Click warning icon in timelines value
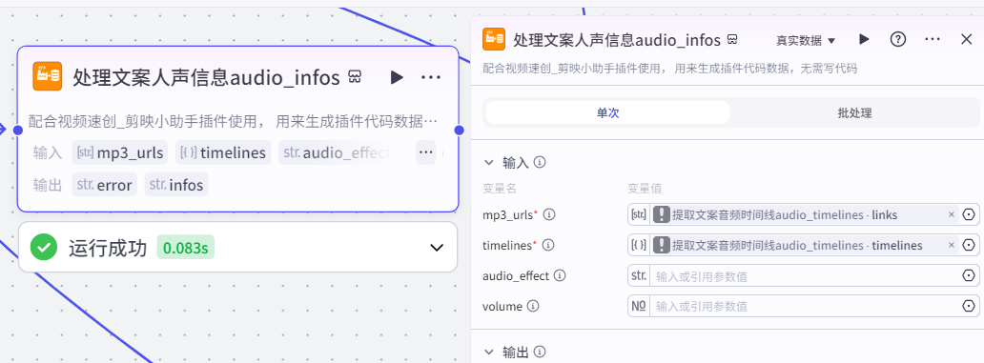Screen dimensions: 984x363 662,245
